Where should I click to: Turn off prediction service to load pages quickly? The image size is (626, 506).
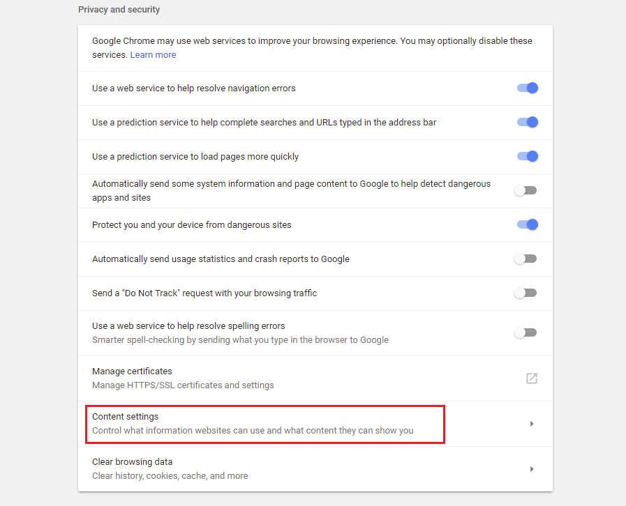(x=528, y=156)
